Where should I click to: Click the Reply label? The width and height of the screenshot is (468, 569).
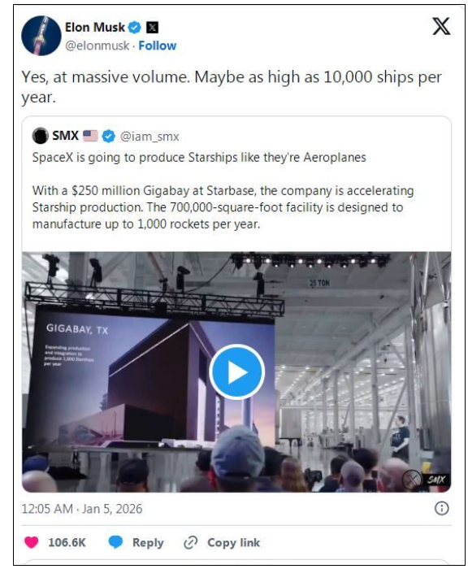[148, 542]
